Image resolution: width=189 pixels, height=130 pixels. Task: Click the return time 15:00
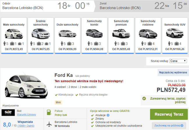point(180,6)
